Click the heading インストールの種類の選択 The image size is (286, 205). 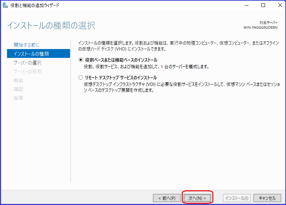51,25
